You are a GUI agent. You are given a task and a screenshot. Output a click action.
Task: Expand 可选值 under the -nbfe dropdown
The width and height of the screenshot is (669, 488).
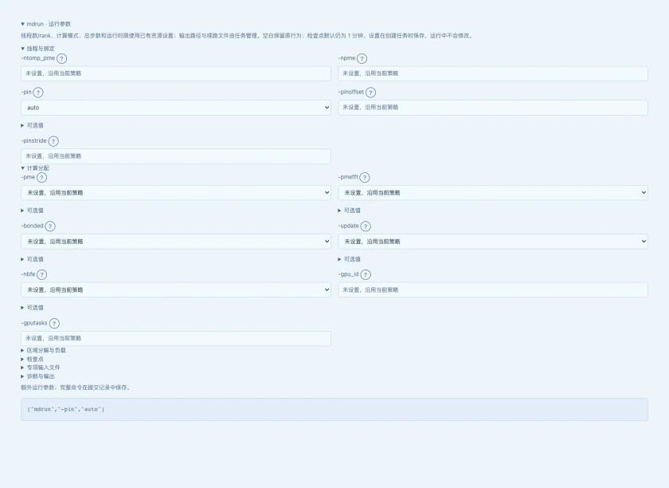[32, 308]
